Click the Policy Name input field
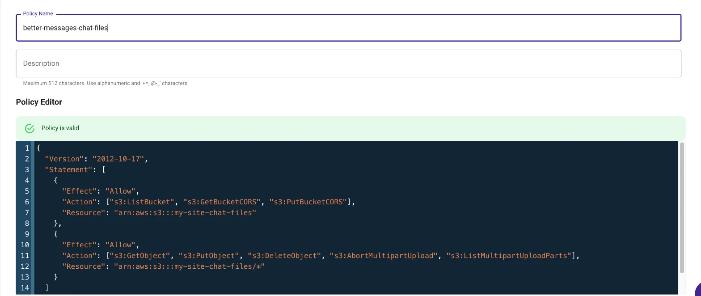 (348, 28)
